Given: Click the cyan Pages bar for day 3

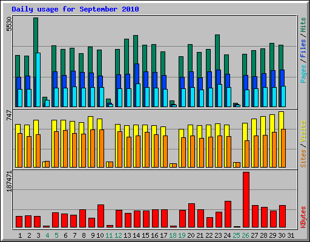Looking at the screenshot, I should [38, 80].
